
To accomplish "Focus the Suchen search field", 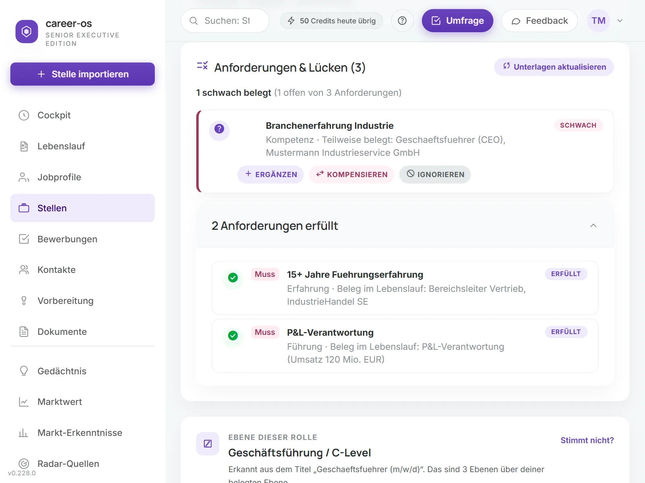I will coord(225,21).
